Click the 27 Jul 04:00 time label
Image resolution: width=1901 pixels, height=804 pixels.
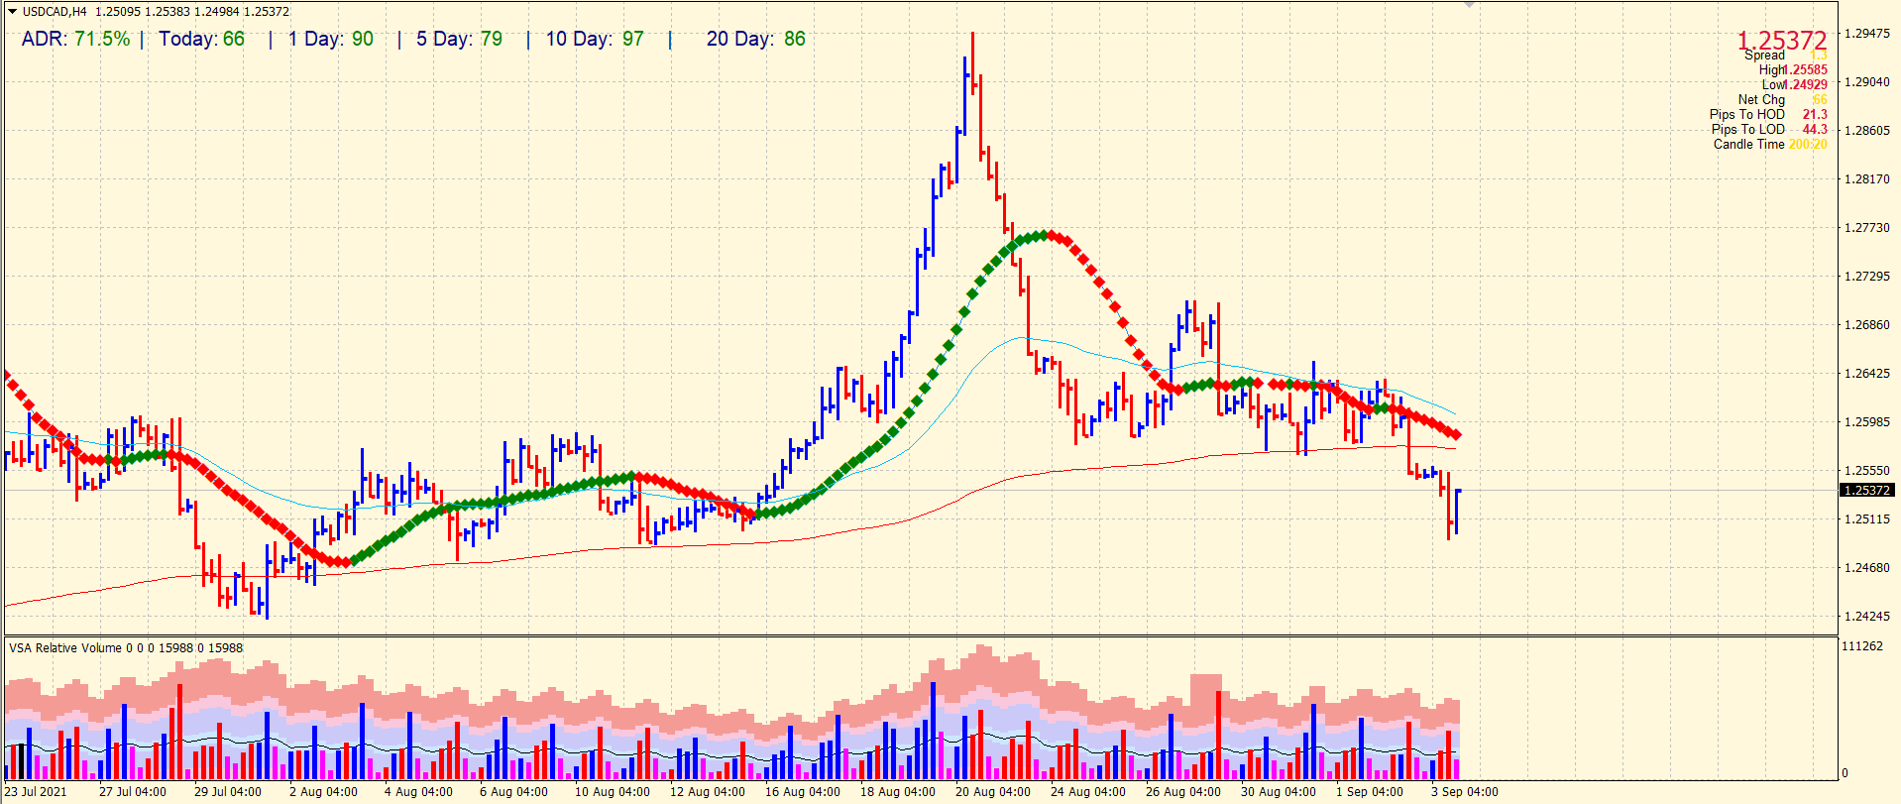[x=133, y=792]
